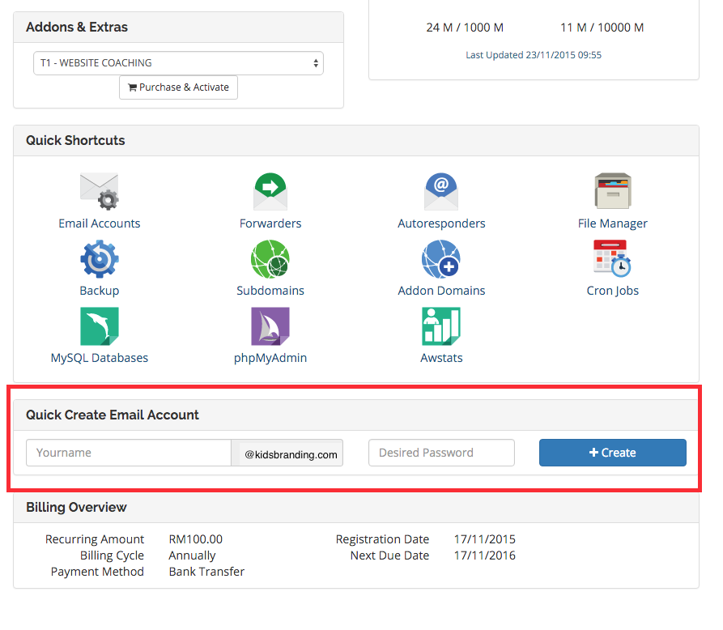Viewport: 723px width, 630px height.
Task: Launch the File Manager cabinet icon
Action: pos(612,192)
